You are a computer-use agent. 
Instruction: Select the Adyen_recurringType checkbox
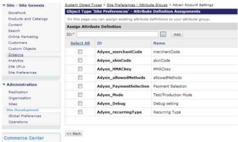coord(80,112)
